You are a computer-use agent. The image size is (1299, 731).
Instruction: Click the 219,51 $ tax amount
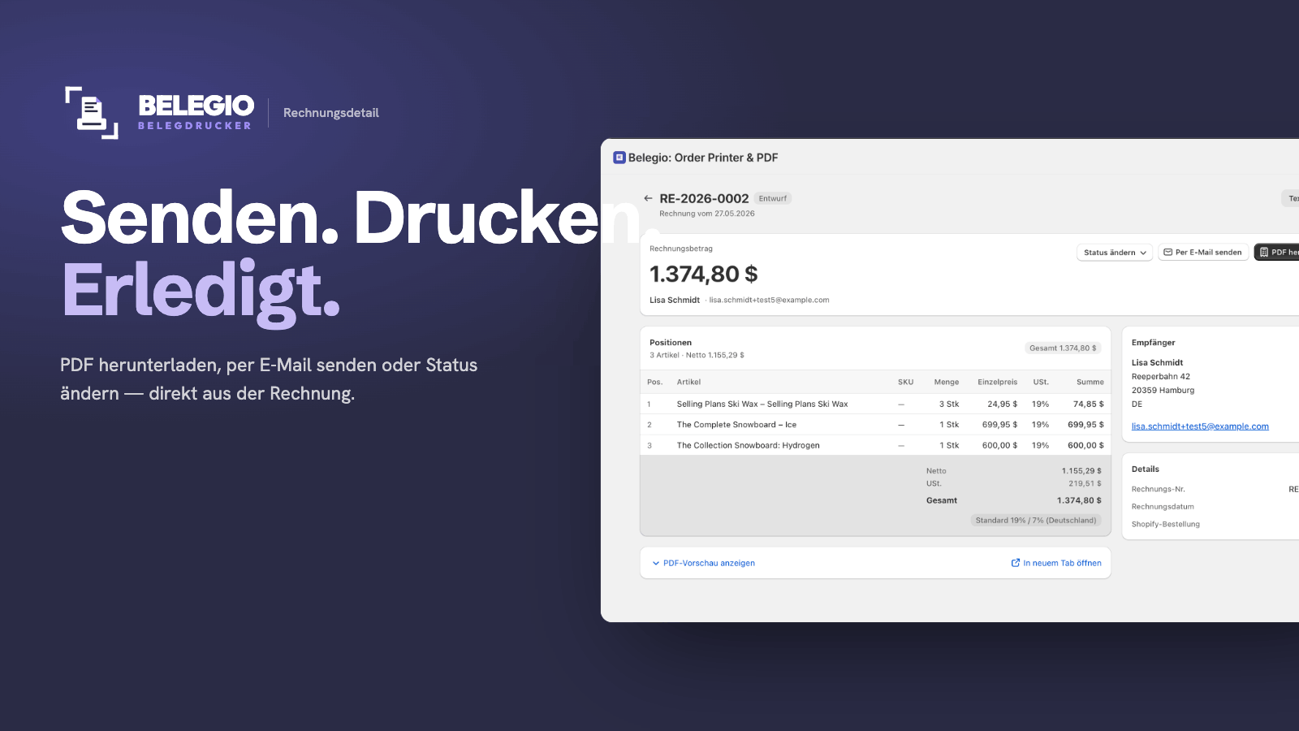click(x=1085, y=483)
